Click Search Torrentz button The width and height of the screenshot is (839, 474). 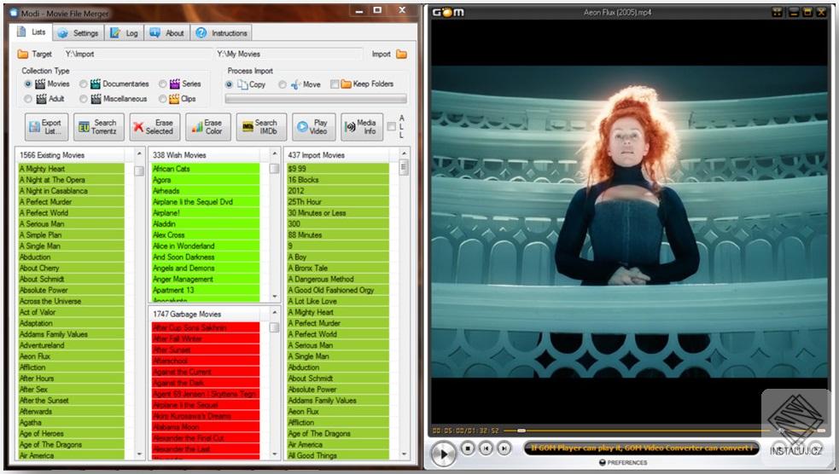coord(98,127)
